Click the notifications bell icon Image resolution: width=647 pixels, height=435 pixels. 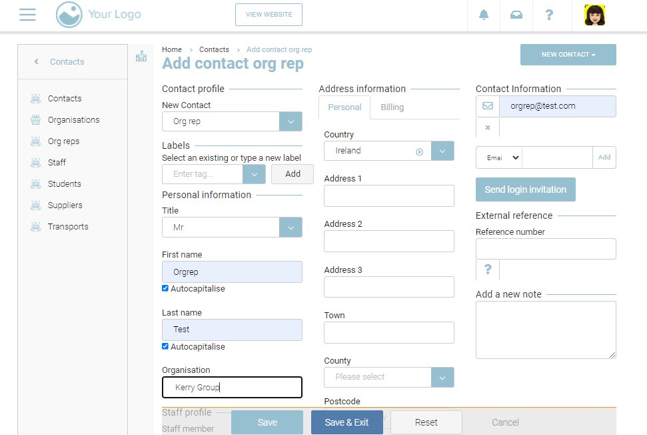[x=484, y=15]
